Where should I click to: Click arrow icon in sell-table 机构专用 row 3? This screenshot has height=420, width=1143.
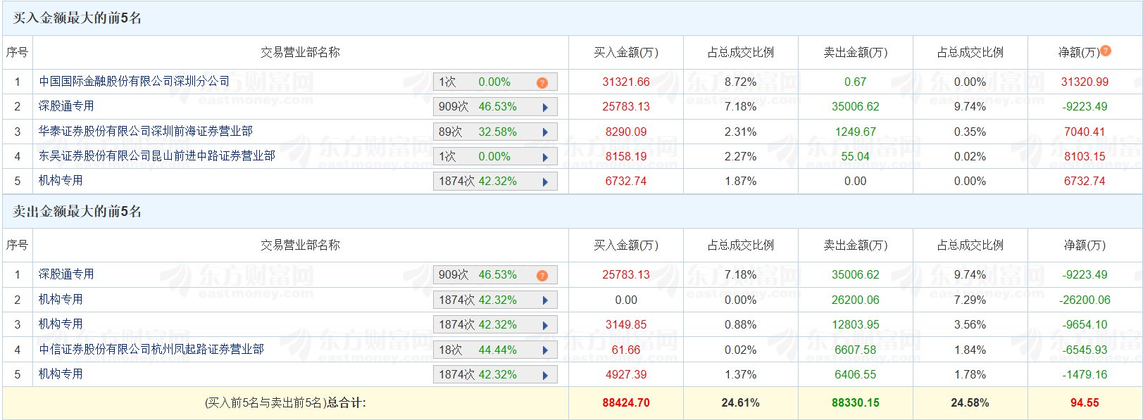tap(545, 325)
